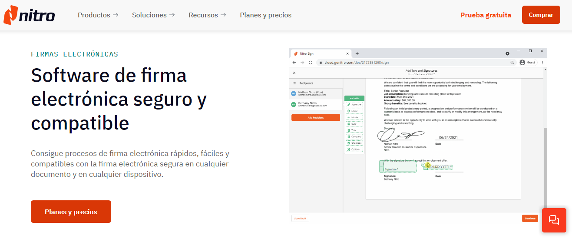Click the browser forward arrow in demo
572x239 pixels.
click(302, 63)
